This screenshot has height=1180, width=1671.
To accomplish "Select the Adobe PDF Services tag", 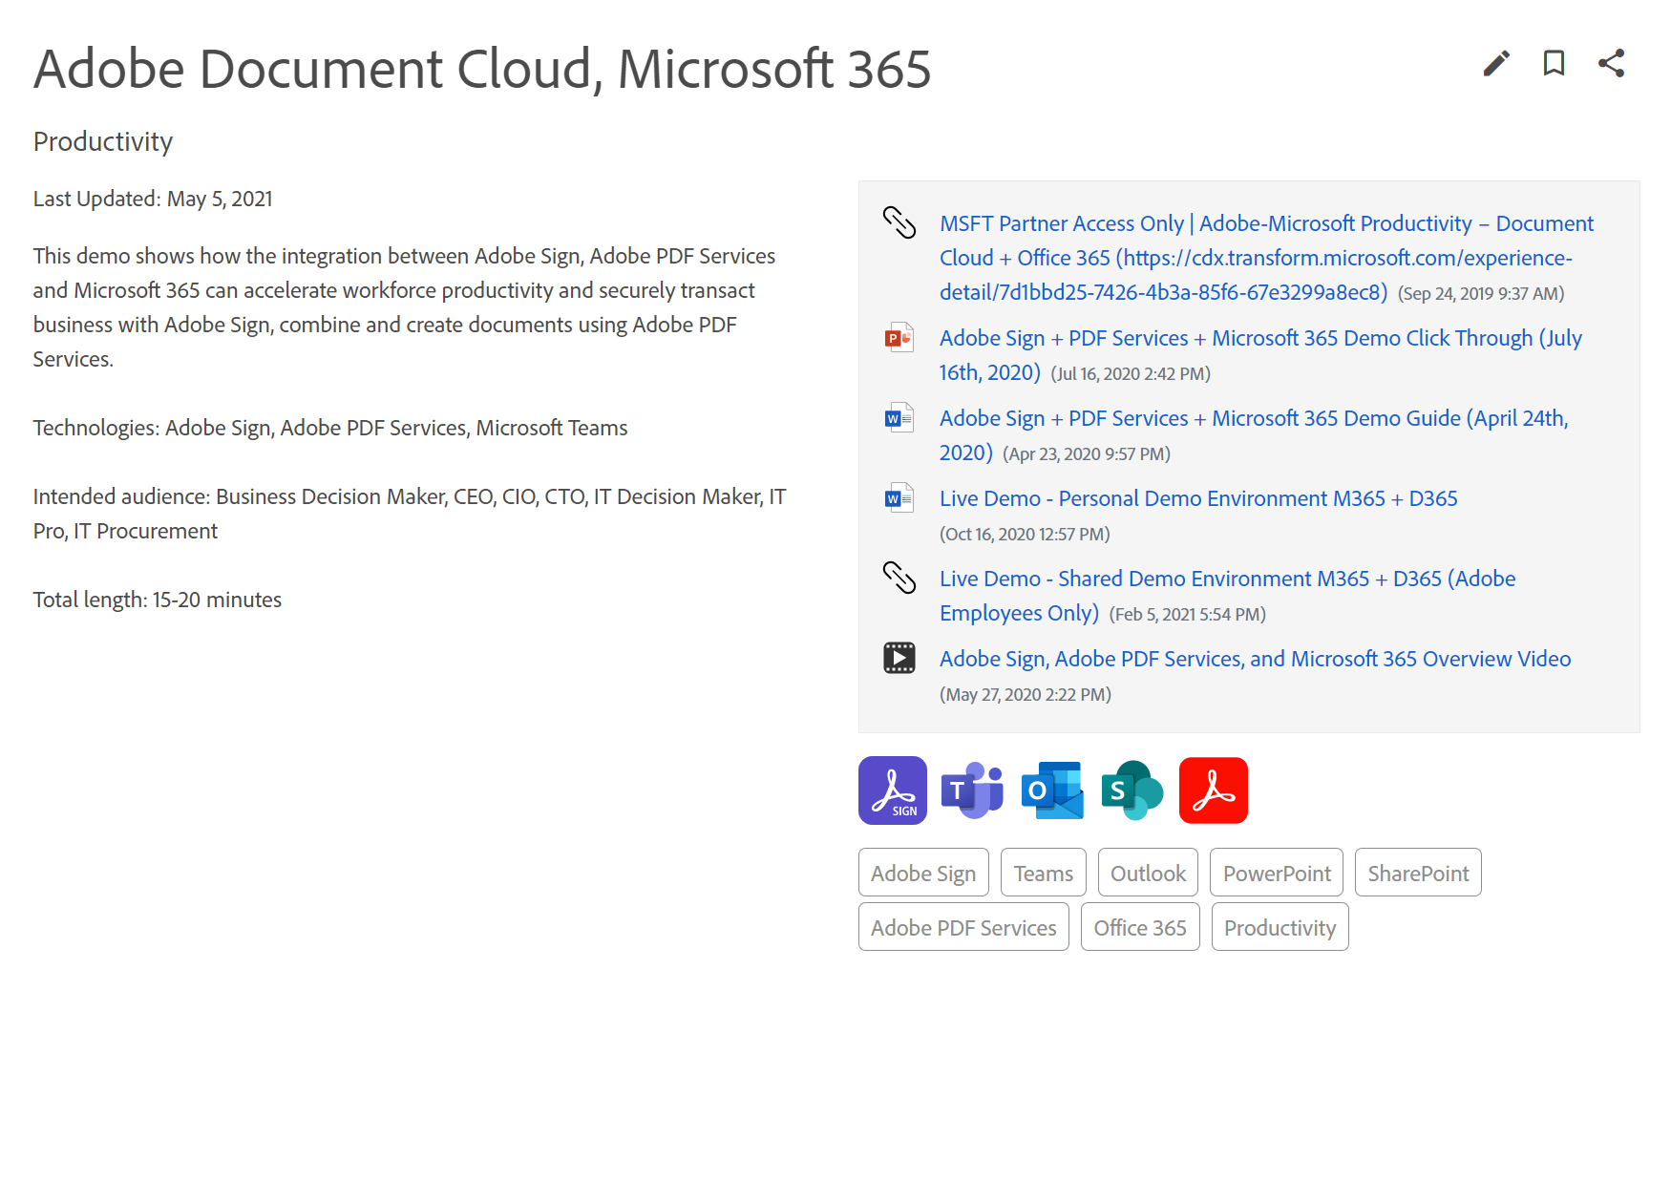I will pos(963,927).
